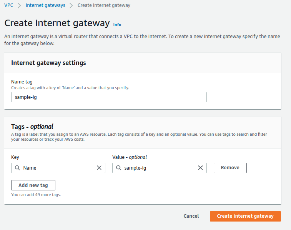Click the Value - optional column label
This screenshot has height=230, width=291.
(x=130, y=157)
